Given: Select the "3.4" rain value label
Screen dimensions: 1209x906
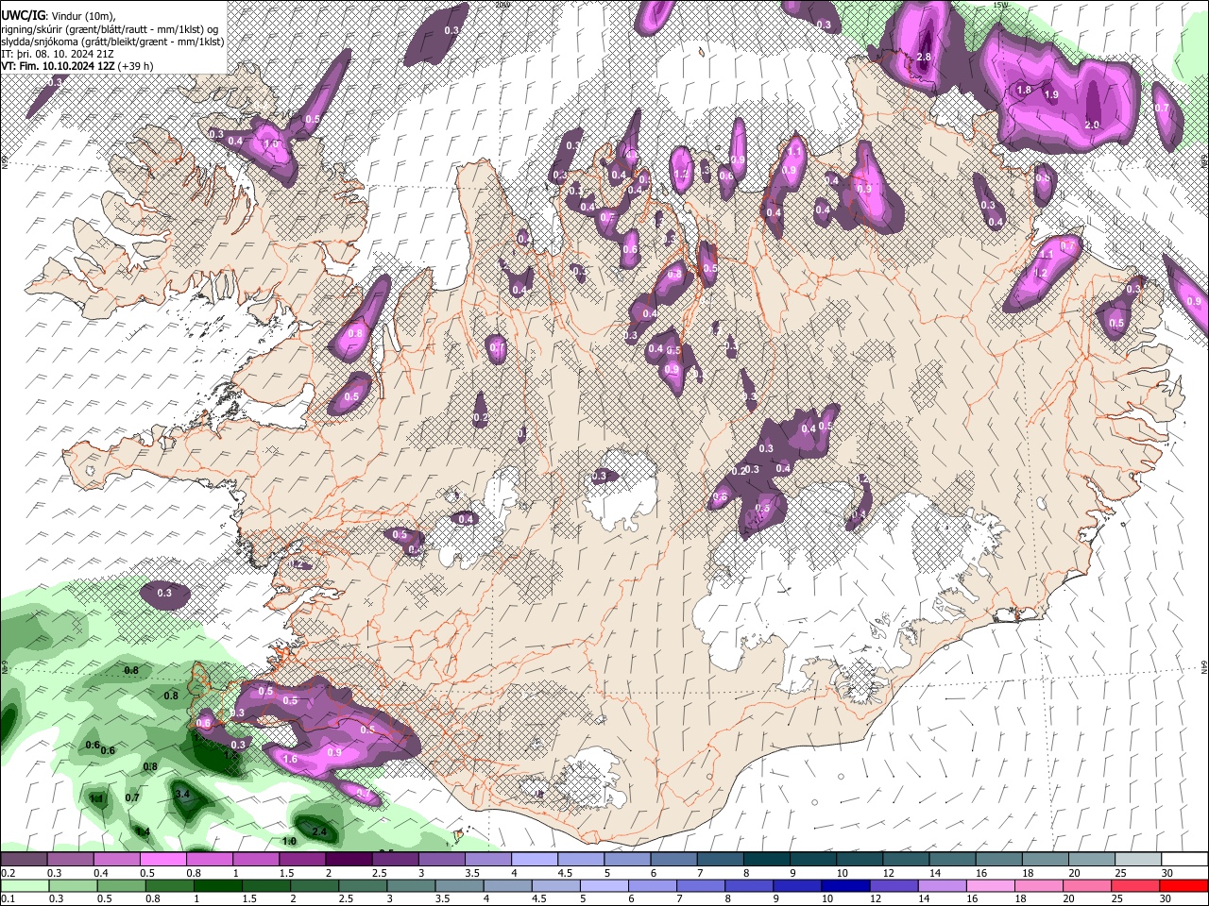Looking at the screenshot, I should 183,795.
